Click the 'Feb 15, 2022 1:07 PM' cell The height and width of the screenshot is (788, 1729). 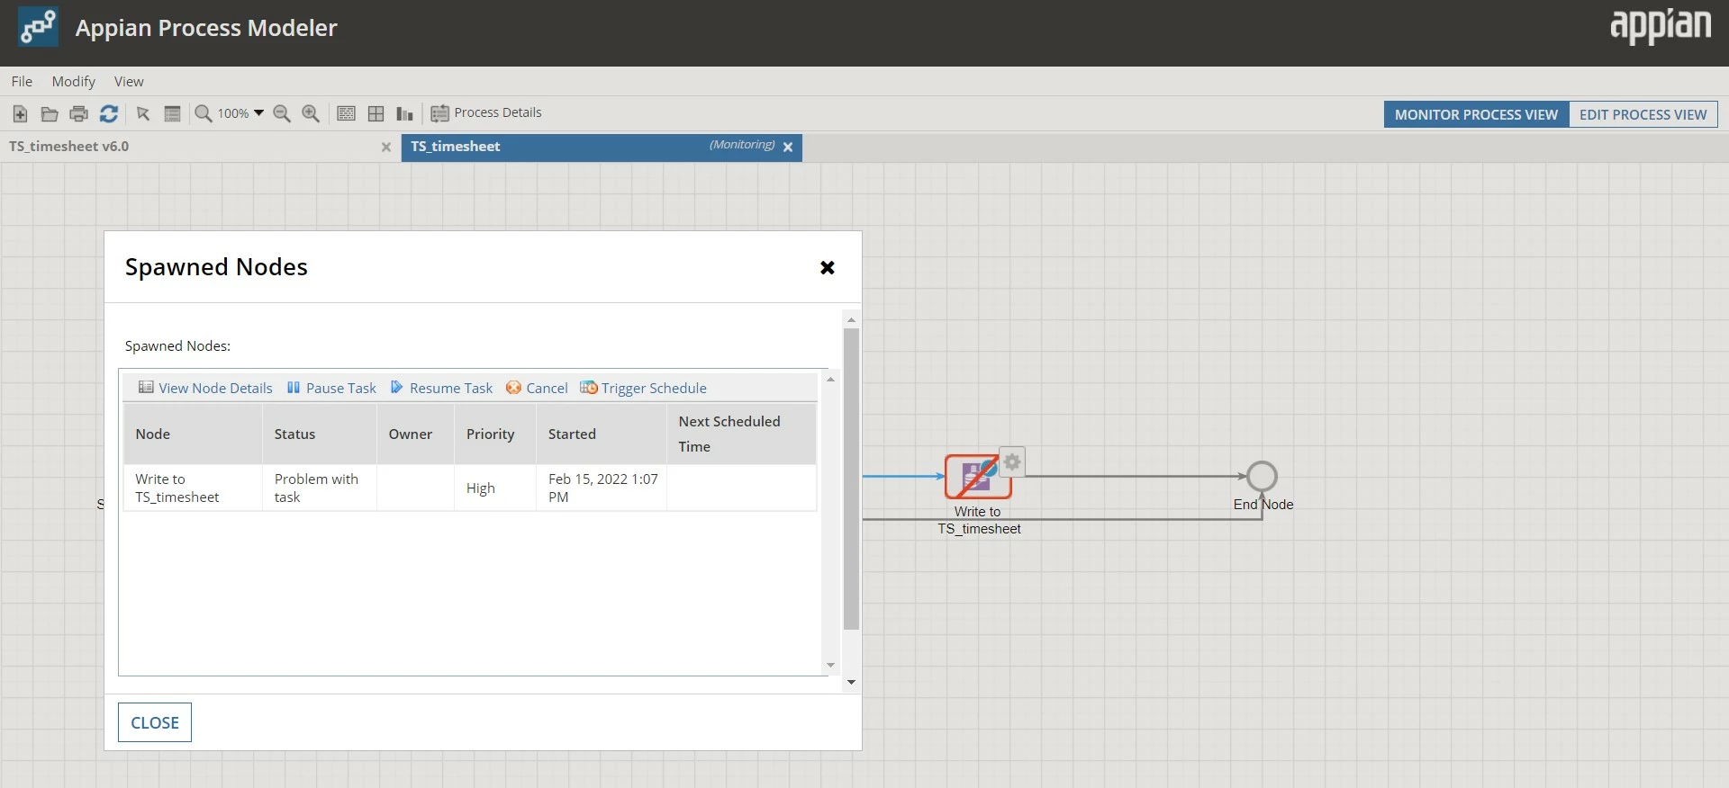coord(602,488)
